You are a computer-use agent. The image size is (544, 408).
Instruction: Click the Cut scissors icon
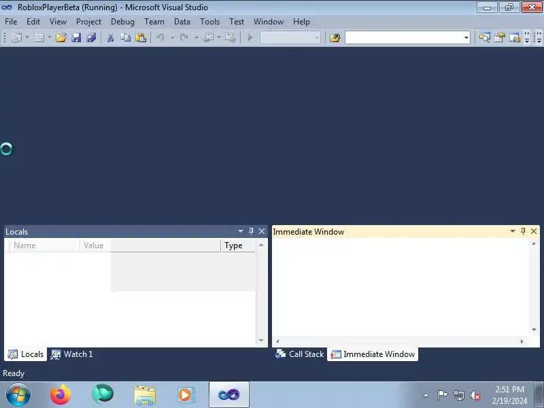111,37
